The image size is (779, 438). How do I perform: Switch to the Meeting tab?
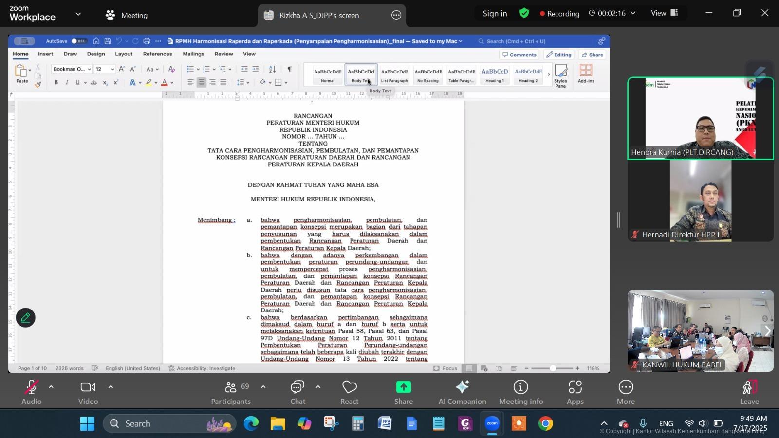point(127,15)
